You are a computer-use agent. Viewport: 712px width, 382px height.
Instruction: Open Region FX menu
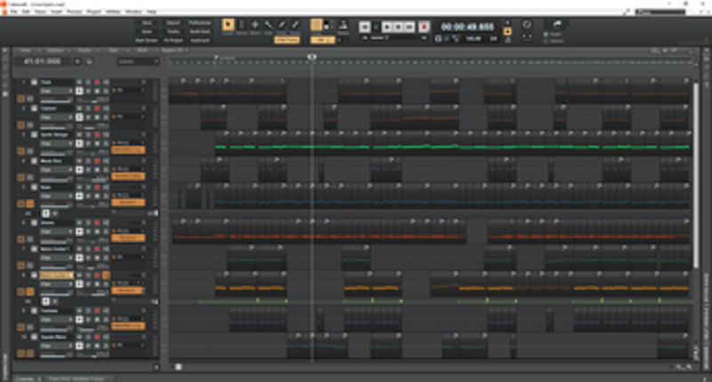pos(172,51)
